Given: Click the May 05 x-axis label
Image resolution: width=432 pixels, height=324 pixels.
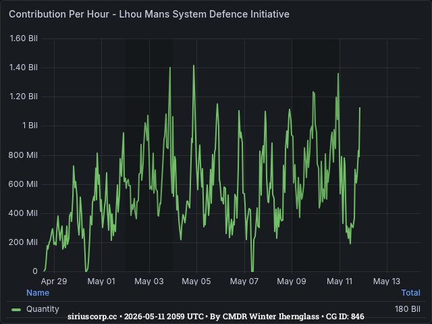Looking at the screenshot, I should pyautogui.click(x=196, y=281).
